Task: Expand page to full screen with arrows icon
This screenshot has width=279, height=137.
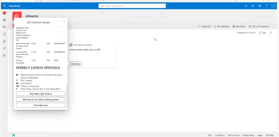Action: pos(271,33)
